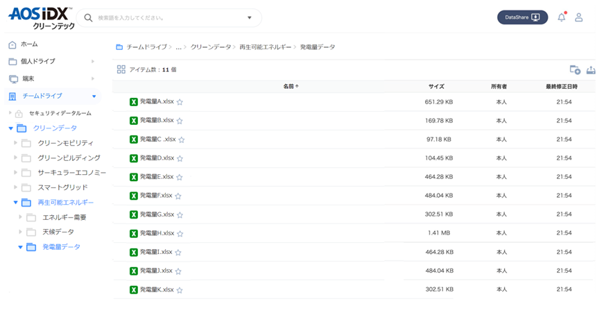604x315 pixels.
Task: Star the file 発電量I.xlsx
Action: coord(178,253)
